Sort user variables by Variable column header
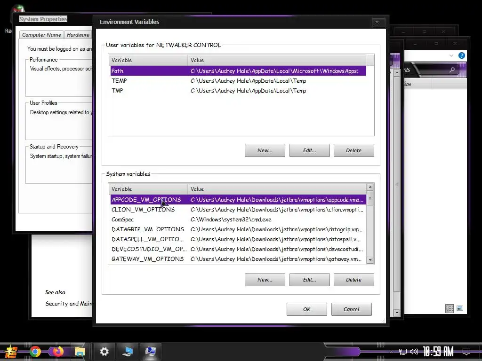This screenshot has width=482, height=361. tap(148, 60)
